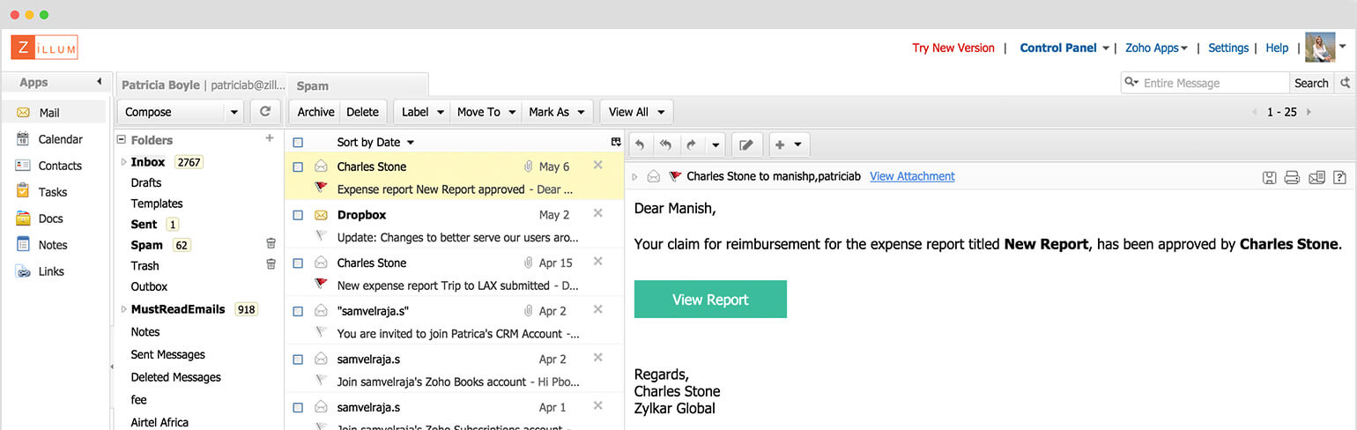Click the Try New Version link

point(953,48)
